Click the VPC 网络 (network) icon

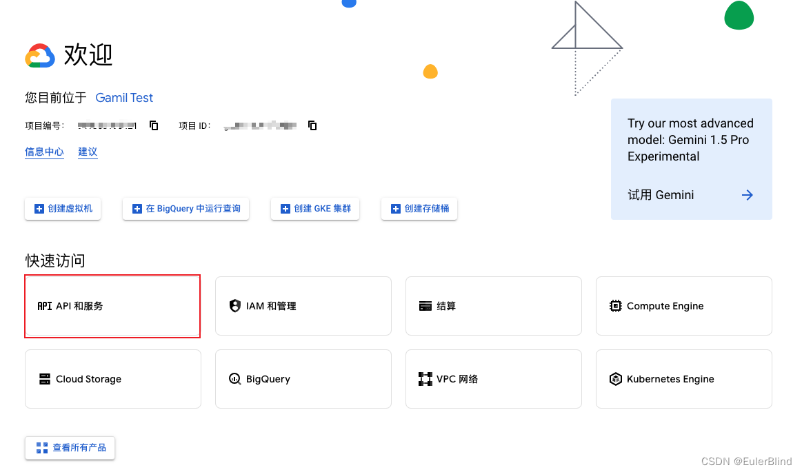(425, 379)
